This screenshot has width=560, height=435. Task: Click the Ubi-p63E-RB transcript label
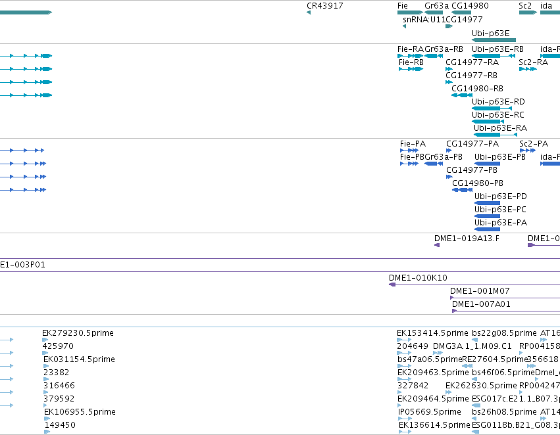(x=498, y=49)
